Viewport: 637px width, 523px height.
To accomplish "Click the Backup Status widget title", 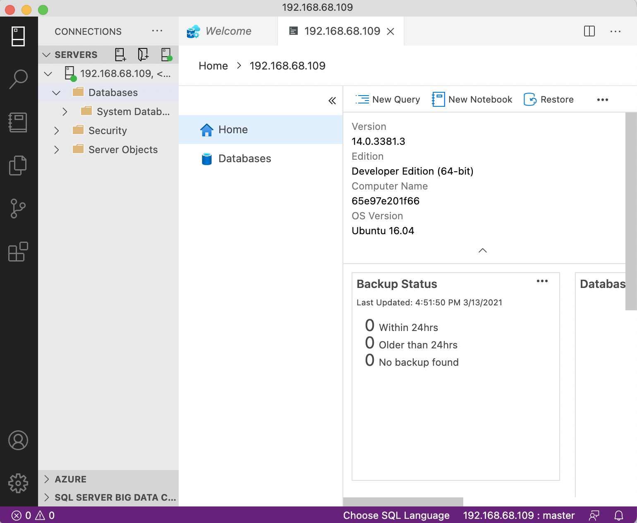I will pyautogui.click(x=397, y=284).
